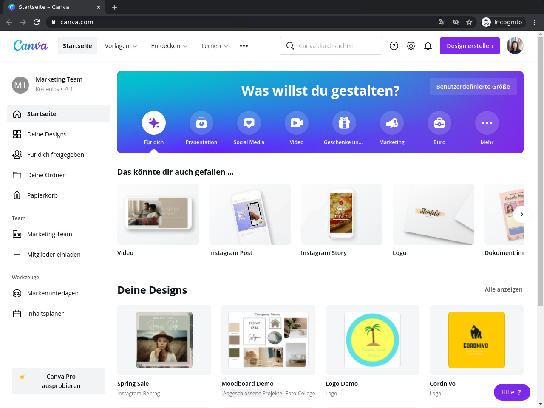This screenshot has width=544, height=408.
Task: Choose the Marketing megaphone icon
Action: (x=392, y=123)
